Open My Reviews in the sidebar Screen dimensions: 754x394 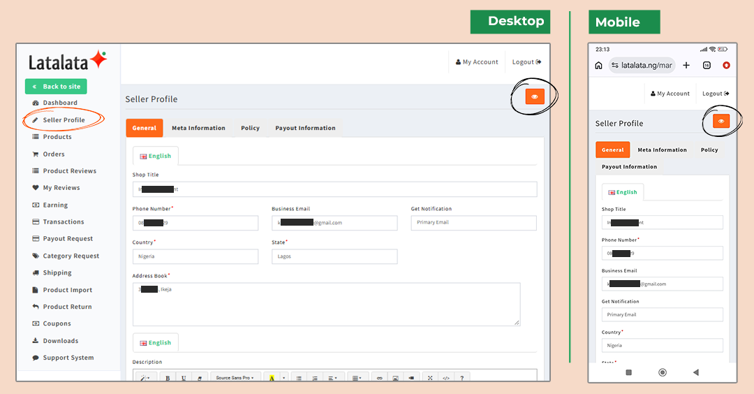click(x=56, y=188)
